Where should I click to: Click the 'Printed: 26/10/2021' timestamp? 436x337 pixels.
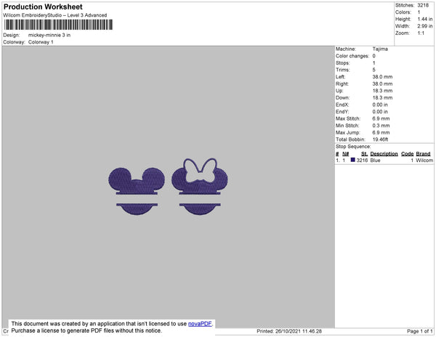(289, 331)
